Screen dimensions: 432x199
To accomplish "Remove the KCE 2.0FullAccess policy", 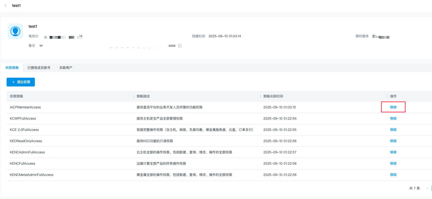I will click(393, 130).
